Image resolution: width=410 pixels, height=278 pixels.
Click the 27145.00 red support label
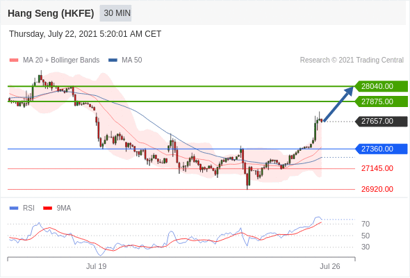(x=377, y=168)
